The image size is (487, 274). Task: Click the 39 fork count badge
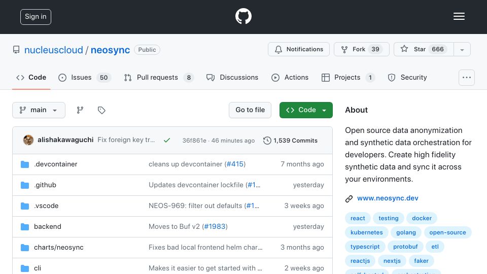click(x=375, y=49)
